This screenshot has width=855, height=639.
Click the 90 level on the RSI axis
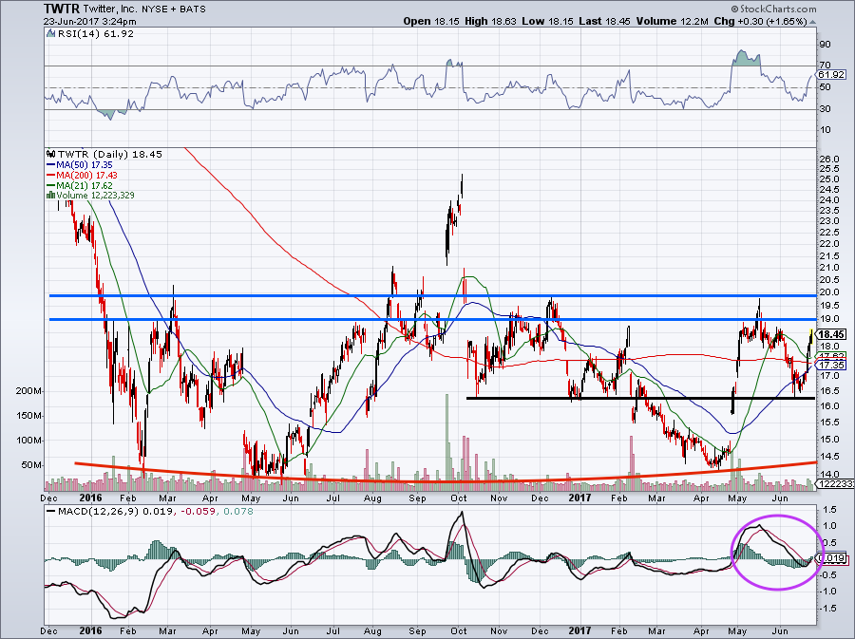pos(825,44)
